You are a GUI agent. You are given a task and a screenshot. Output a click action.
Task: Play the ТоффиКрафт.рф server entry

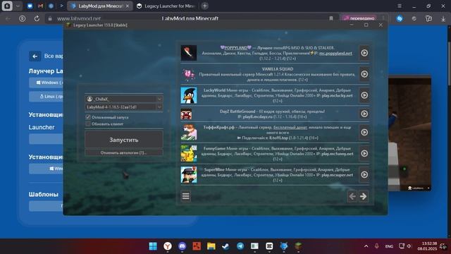point(364,132)
